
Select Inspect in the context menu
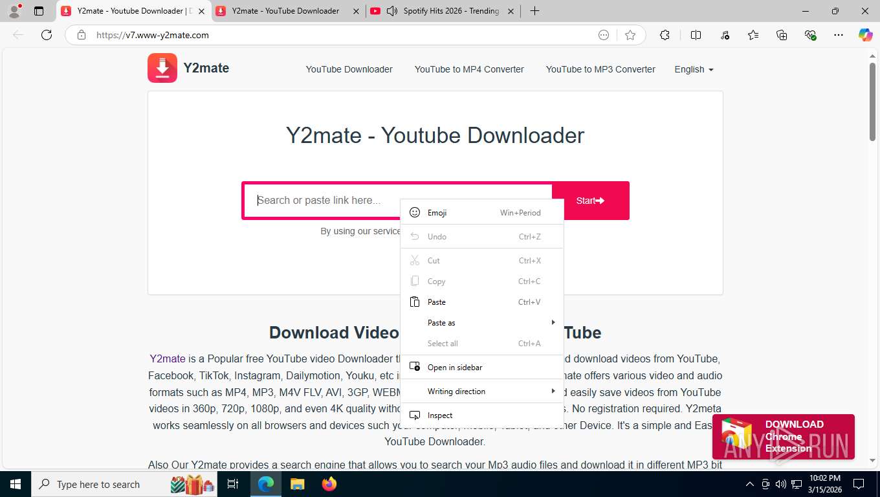(482, 415)
